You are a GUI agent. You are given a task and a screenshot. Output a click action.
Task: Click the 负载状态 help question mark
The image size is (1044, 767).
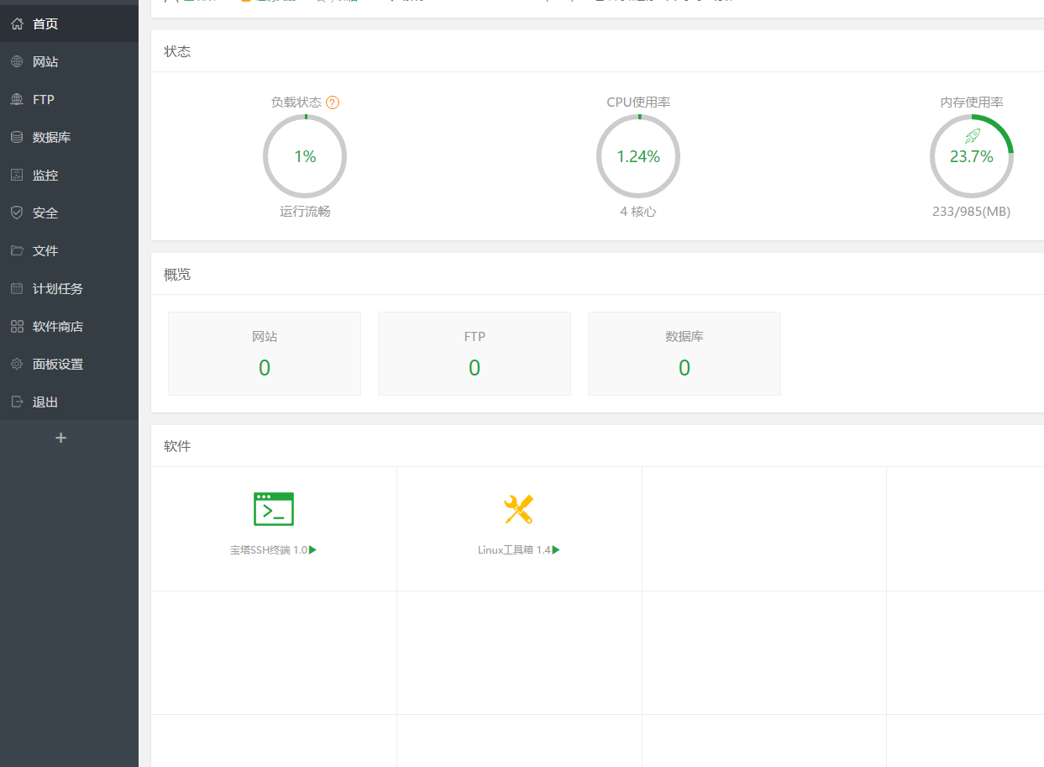click(333, 102)
